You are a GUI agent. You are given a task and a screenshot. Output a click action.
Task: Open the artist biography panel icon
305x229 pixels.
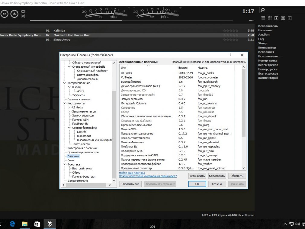(283, 18)
